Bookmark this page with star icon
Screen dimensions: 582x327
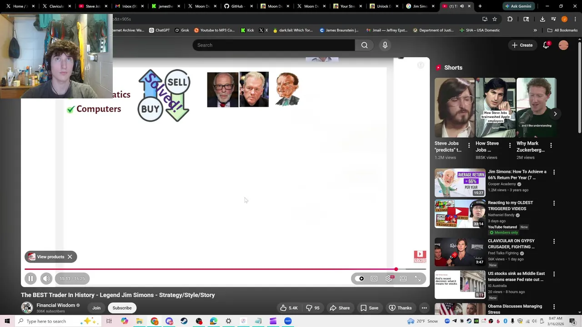495,19
